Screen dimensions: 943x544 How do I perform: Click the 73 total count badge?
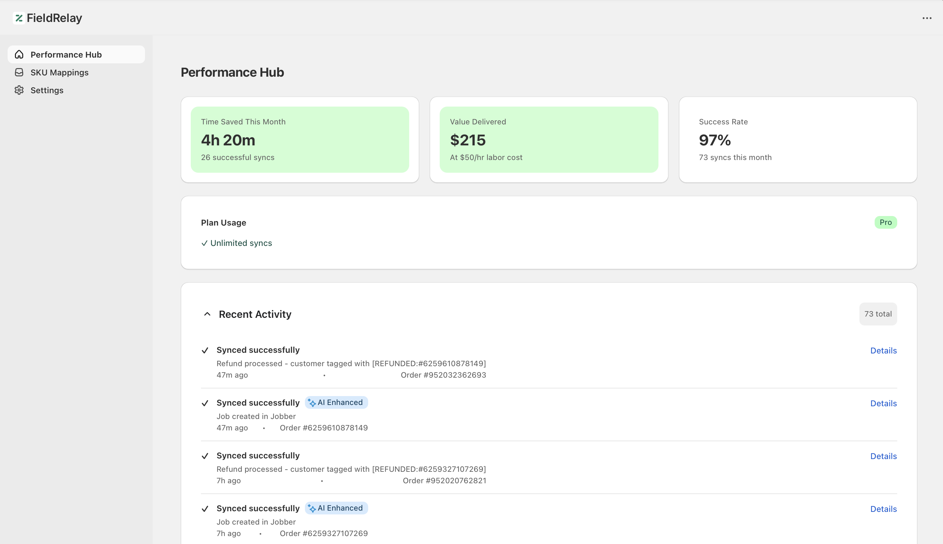[x=878, y=314]
